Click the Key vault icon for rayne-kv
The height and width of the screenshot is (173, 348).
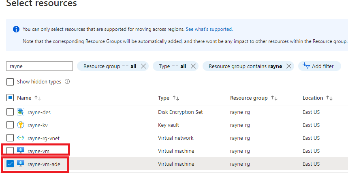21,125
